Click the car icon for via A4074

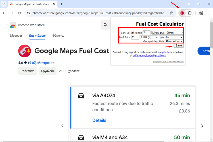pos(81,96)
